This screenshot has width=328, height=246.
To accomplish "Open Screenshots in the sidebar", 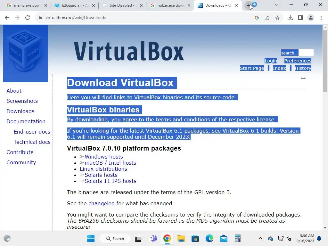I will [22, 101].
